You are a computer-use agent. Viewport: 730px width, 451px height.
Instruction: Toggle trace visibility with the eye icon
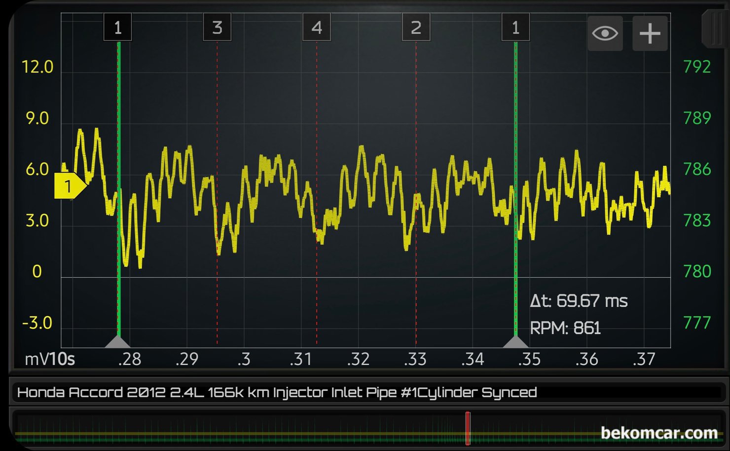(605, 33)
